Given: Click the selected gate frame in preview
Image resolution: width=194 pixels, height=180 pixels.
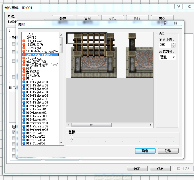Looking at the screenshot, I should click(x=87, y=38).
